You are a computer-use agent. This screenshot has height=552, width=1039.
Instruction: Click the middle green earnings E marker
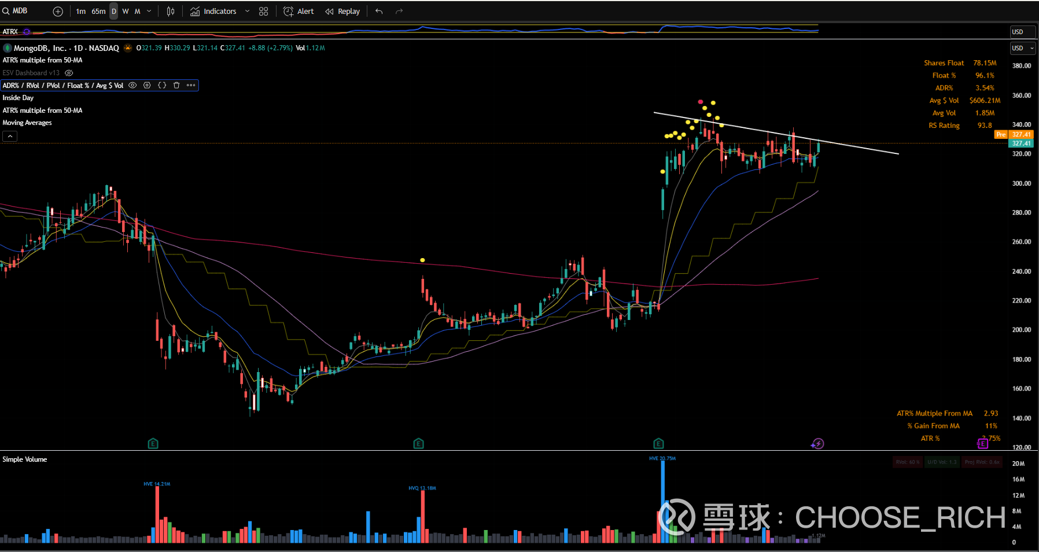coord(419,444)
